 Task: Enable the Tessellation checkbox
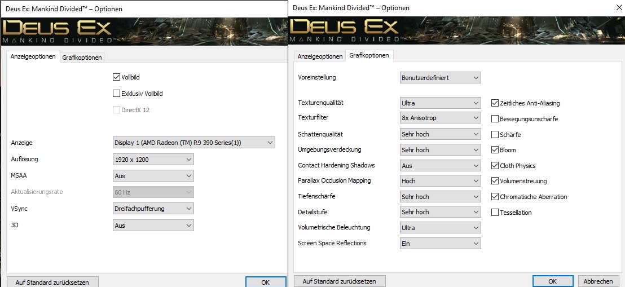495,213
